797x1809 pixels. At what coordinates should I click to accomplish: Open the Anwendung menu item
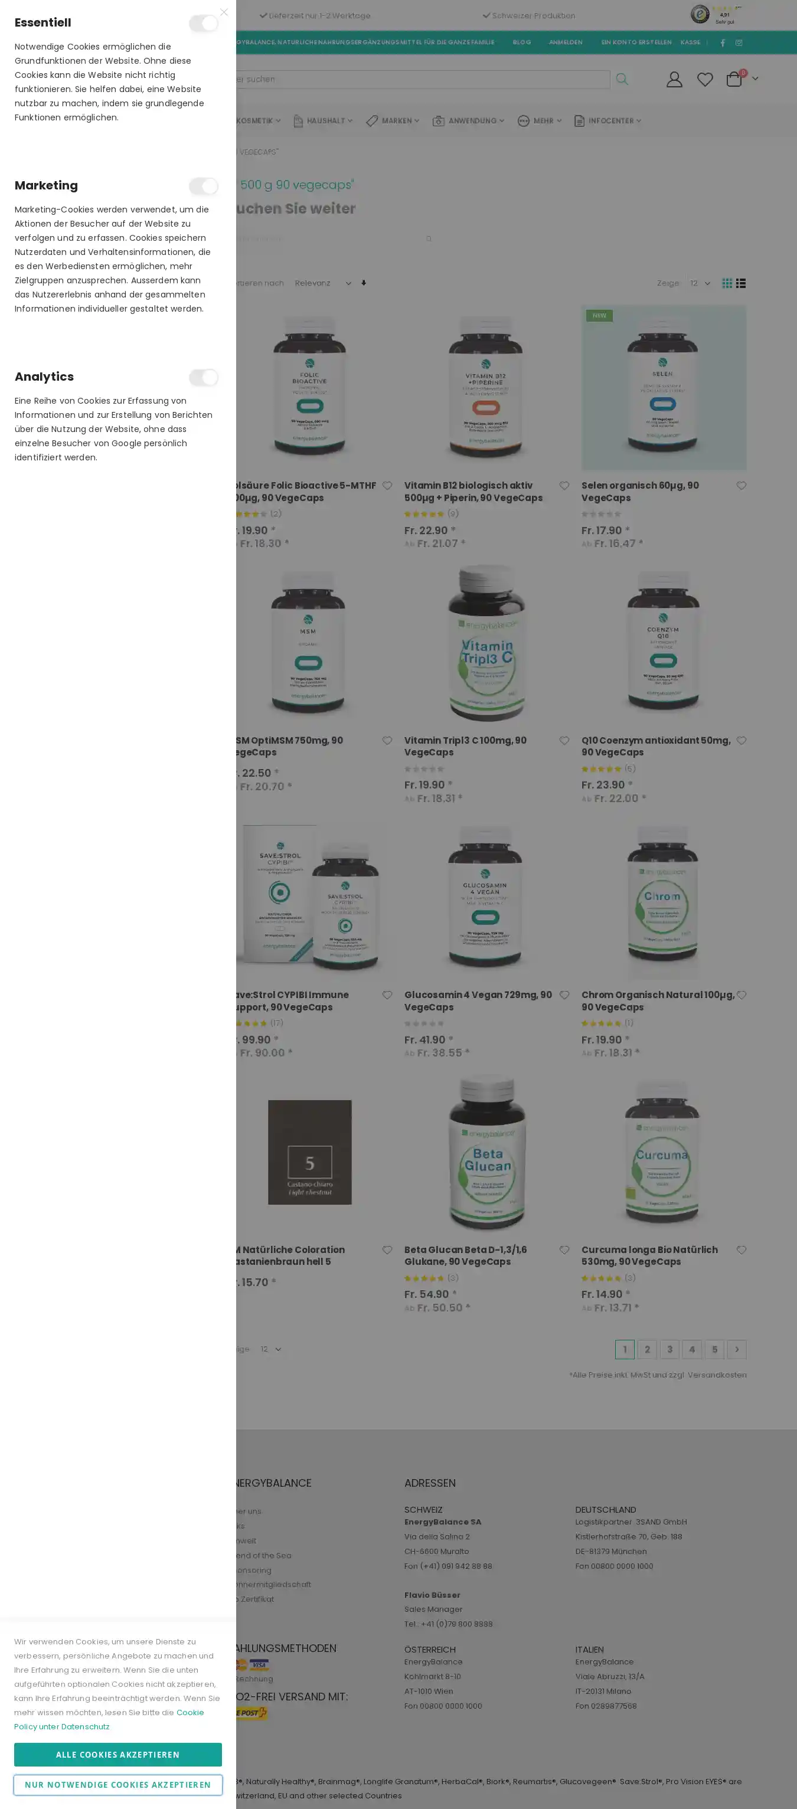point(468,121)
